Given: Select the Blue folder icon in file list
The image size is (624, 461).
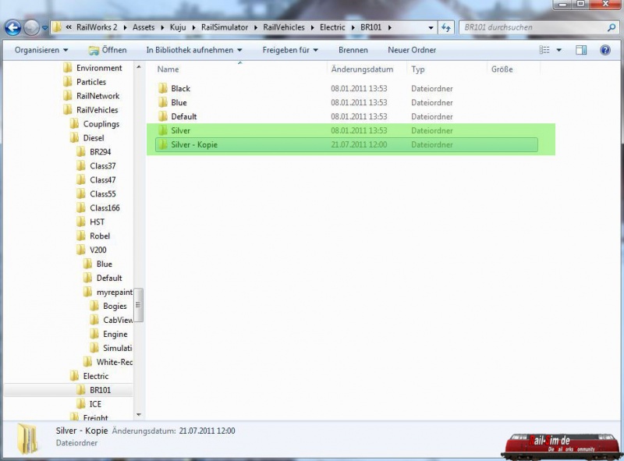Looking at the screenshot, I should (x=163, y=102).
